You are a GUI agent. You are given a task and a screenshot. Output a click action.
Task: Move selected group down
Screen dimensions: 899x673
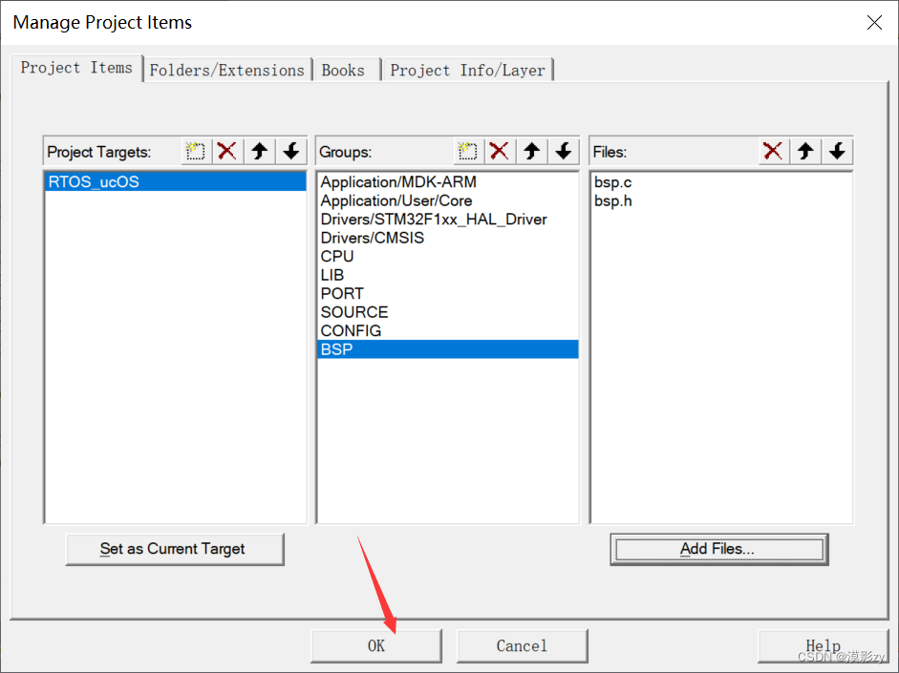[x=564, y=151]
